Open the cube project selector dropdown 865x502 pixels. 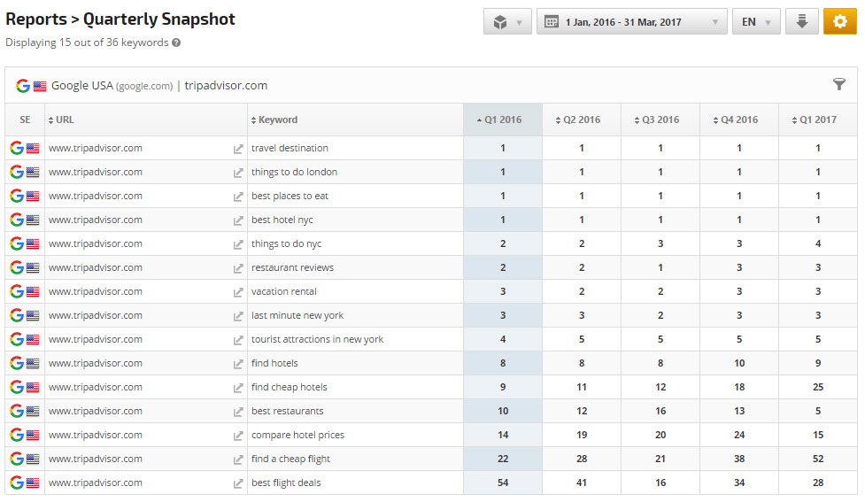pyautogui.click(x=507, y=21)
